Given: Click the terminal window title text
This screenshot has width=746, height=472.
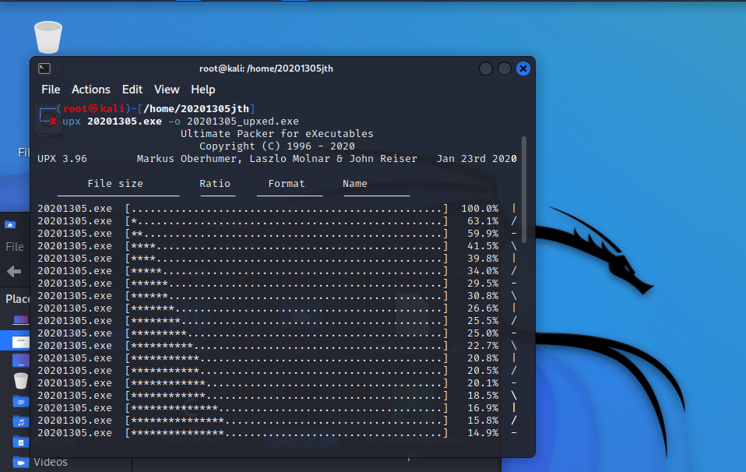Looking at the screenshot, I should [266, 69].
